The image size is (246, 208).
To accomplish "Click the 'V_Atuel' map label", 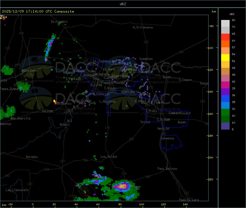I will point(140,101).
